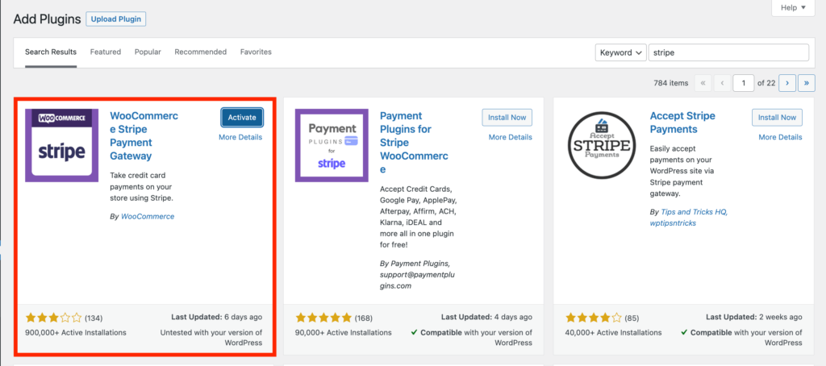Open the Tips and Tricks HQ author link

click(x=695, y=212)
